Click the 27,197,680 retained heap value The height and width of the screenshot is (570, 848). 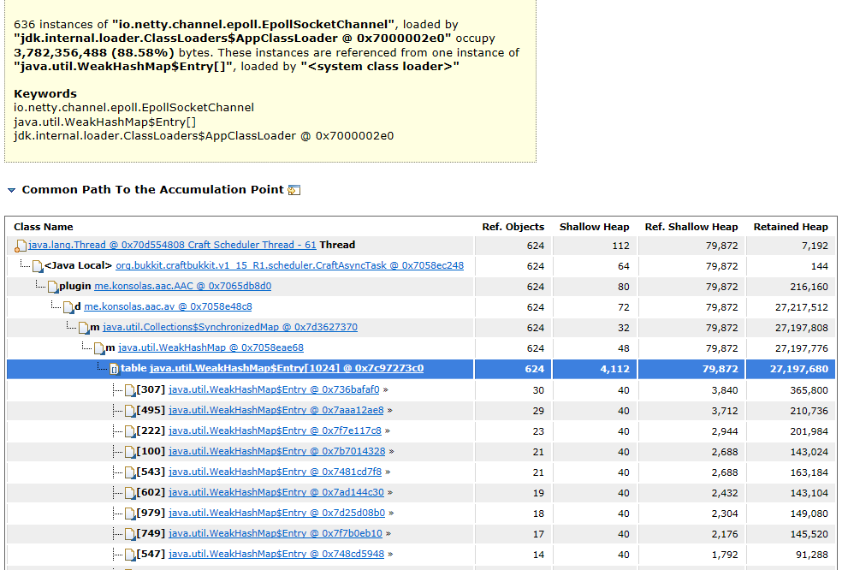(798, 369)
